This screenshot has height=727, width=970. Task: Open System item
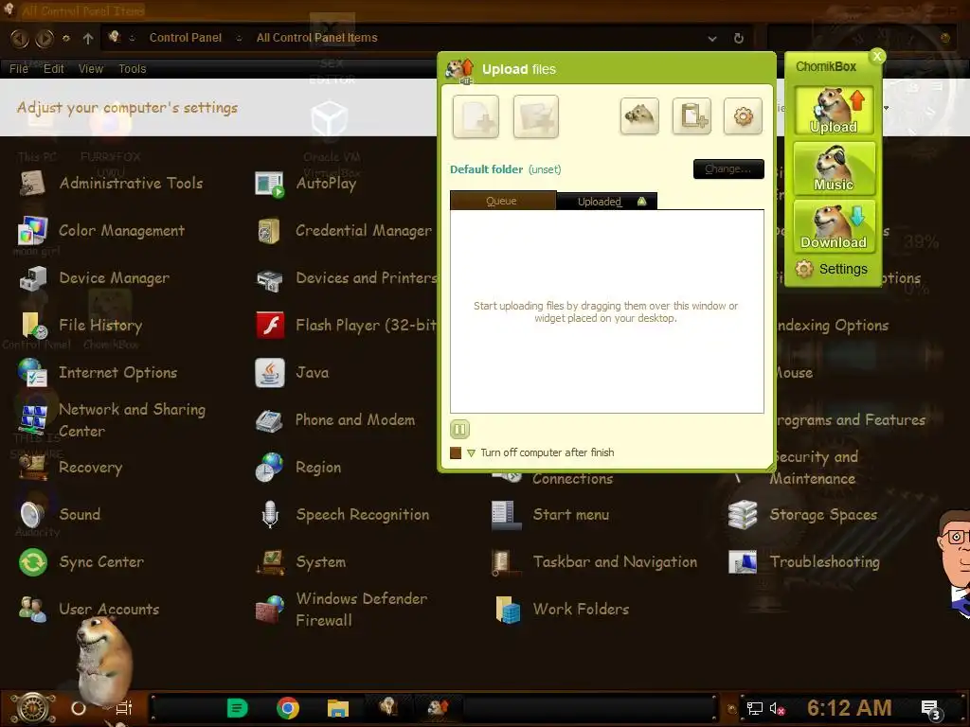click(300, 562)
